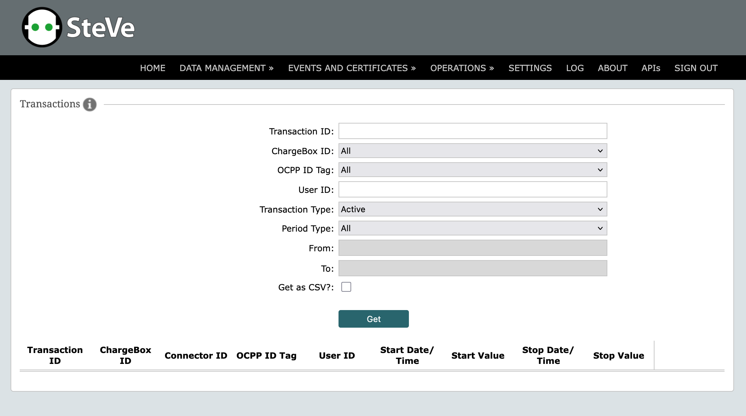746x416 pixels.
Task: Navigate to the APIs page
Action: pyautogui.click(x=651, y=68)
